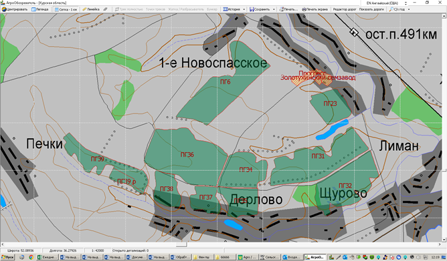This screenshot has height=261, width=447.
Task: Click the Центрировать (center map) button
Action: (15, 9)
